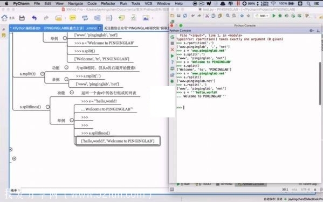Viewport: 323px width, 202px height.
Task: Open the 'test' run configuration dropdown
Action: point(262,16)
